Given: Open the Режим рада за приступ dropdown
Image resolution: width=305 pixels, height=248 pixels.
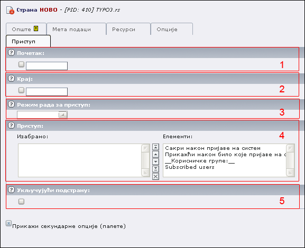Looking at the screenshot, I should [42, 115].
